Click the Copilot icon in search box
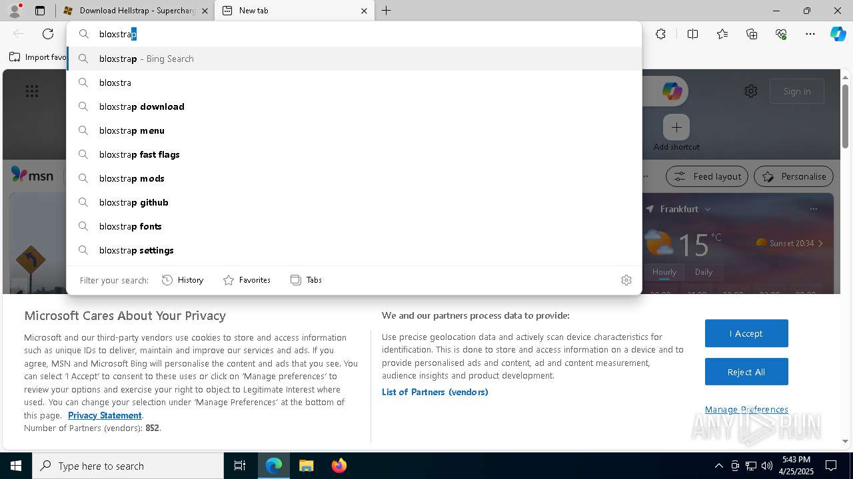Image resolution: width=853 pixels, height=479 pixels. click(672, 91)
